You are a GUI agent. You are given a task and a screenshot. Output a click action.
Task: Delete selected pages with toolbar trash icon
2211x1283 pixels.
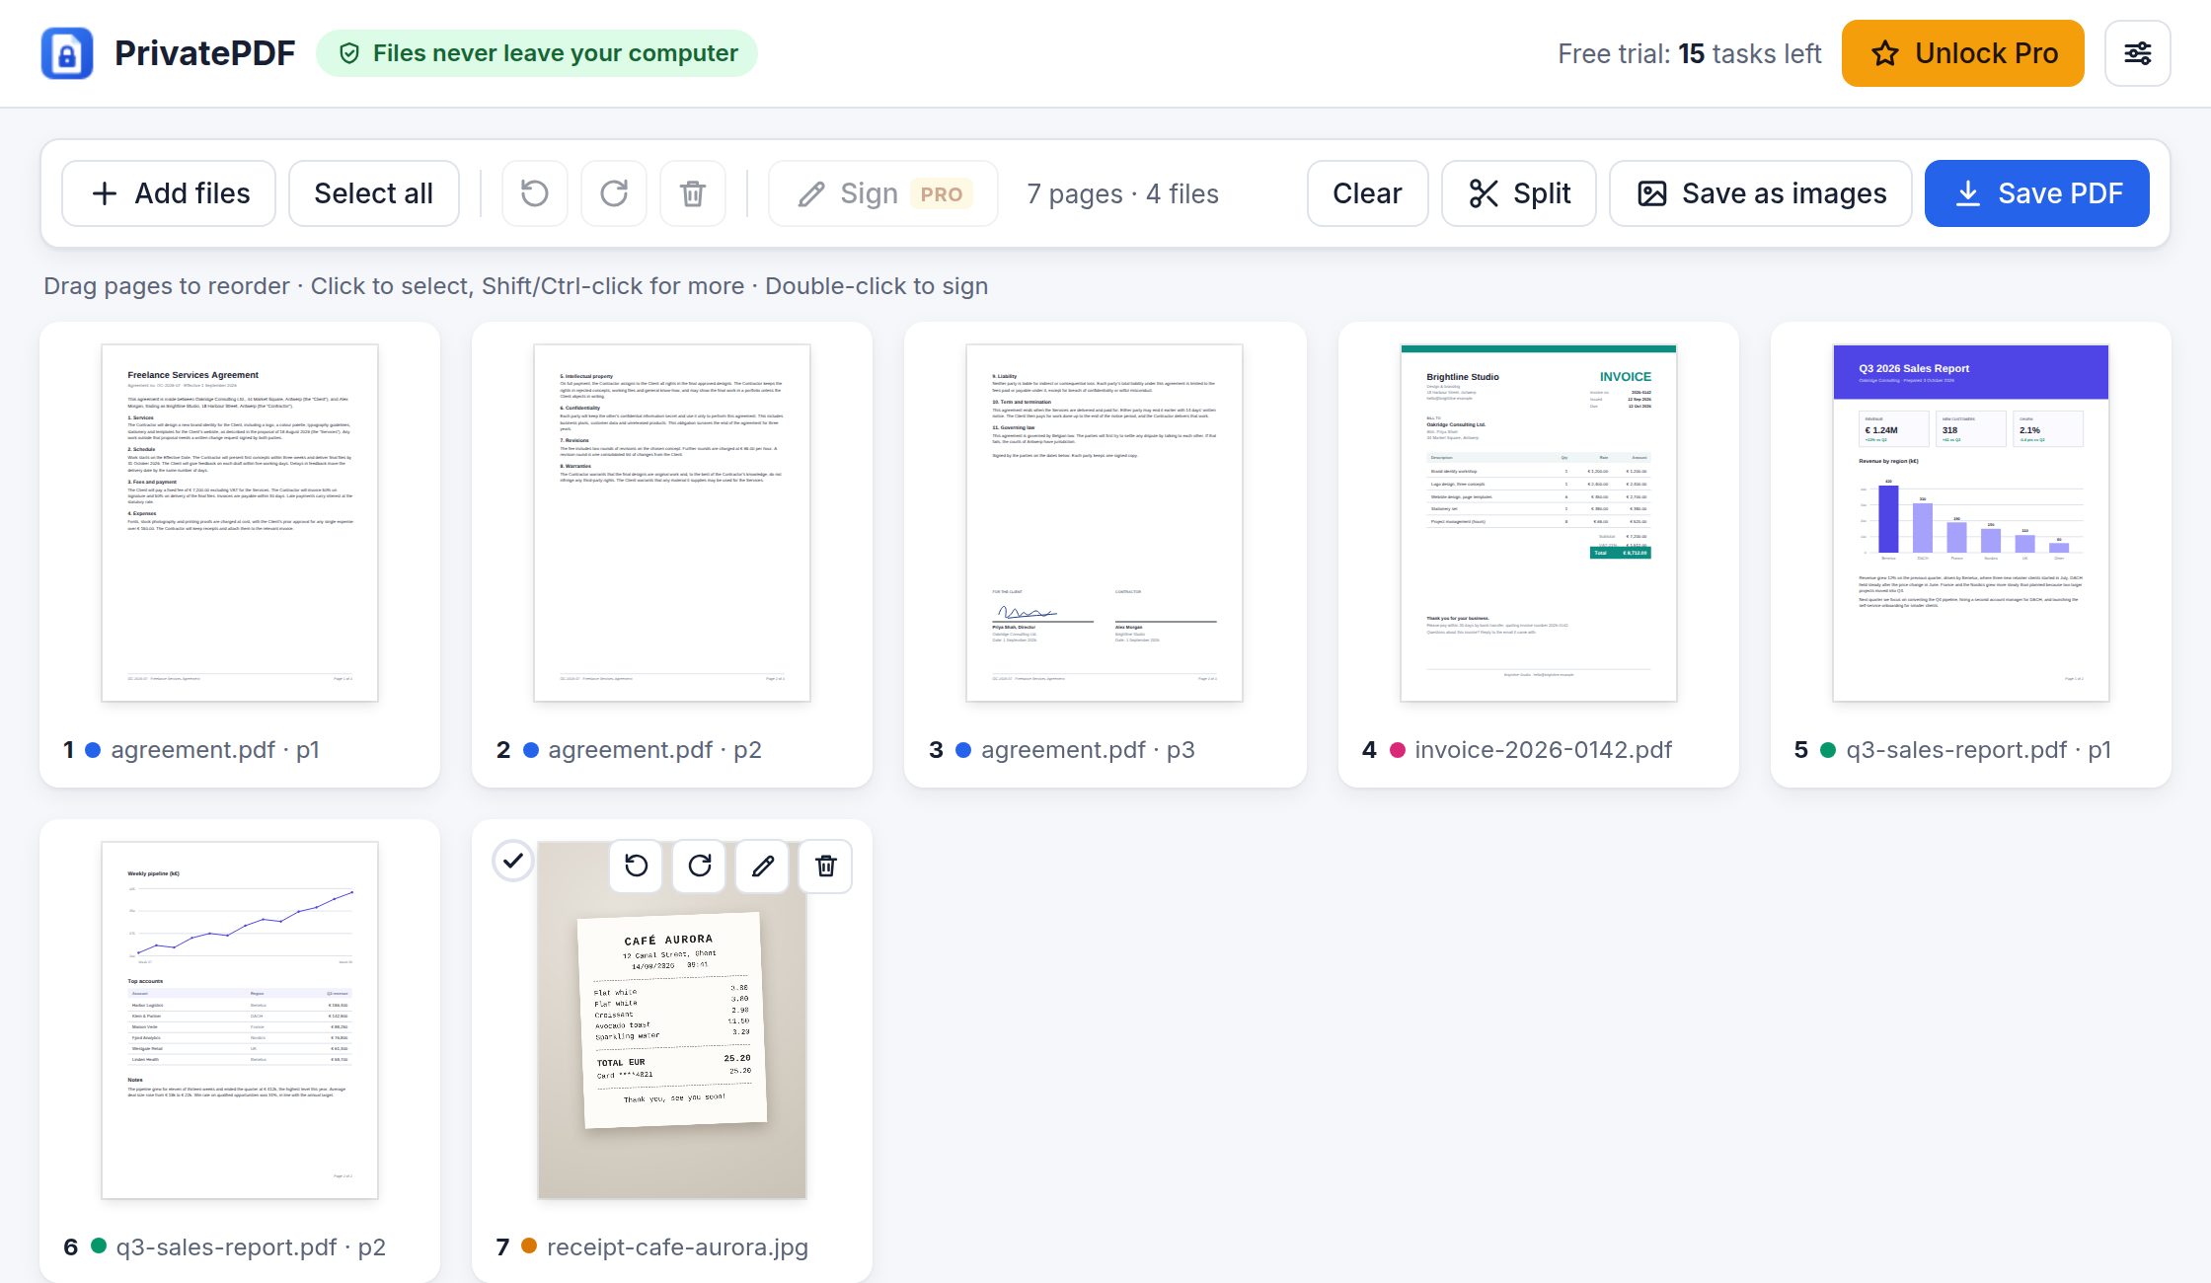(693, 193)
